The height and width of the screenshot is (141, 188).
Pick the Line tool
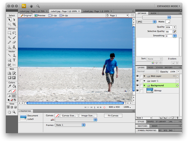pos(9,55)
